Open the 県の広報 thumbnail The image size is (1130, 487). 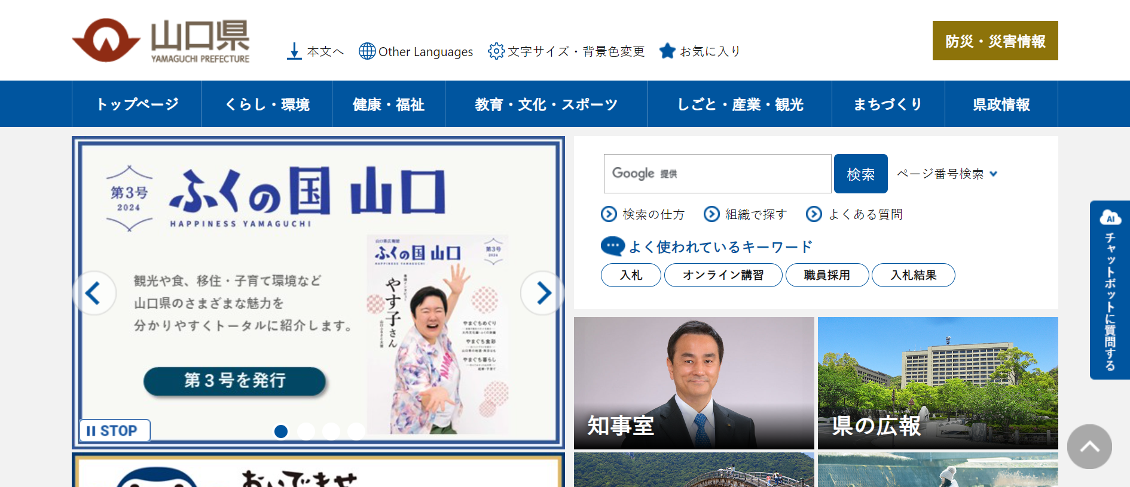(938, 383)
